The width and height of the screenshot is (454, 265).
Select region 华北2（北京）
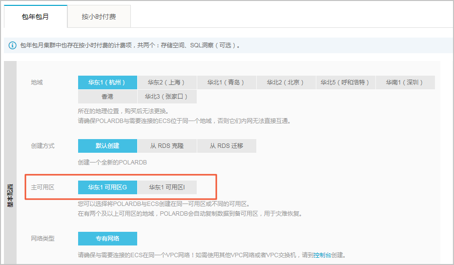coord(286,82)
